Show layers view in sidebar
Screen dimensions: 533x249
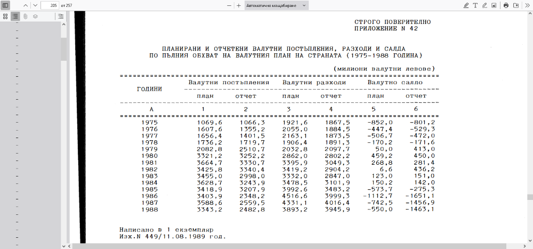(x=35, y=17)
